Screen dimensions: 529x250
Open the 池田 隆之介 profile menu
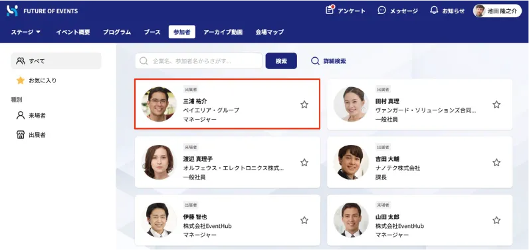pos(497,11)
